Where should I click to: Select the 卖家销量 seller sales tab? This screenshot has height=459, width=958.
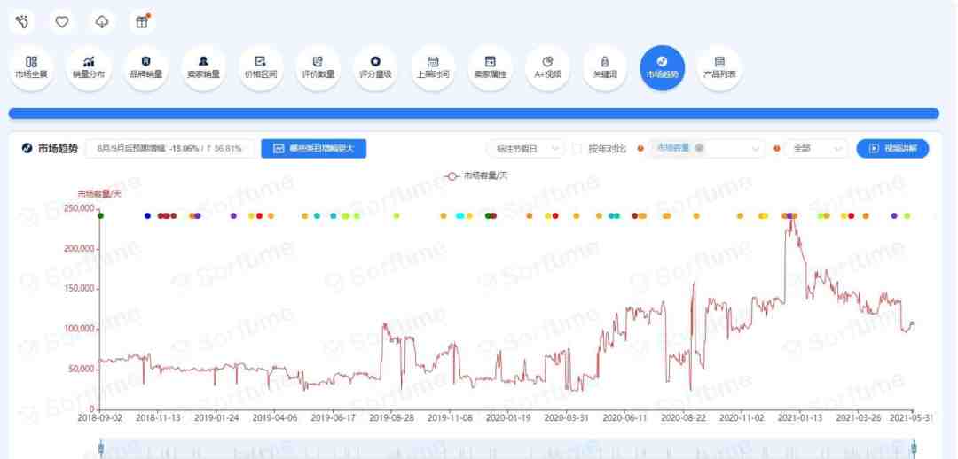click(x=203, y=67)
